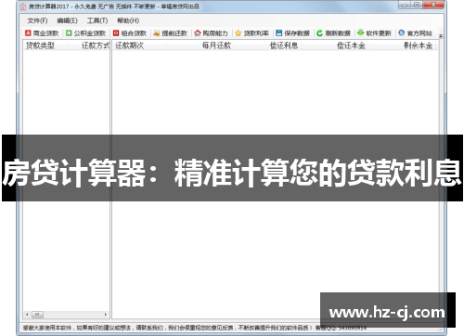Expand the toolbar overflow chevron

coord(441,36)
